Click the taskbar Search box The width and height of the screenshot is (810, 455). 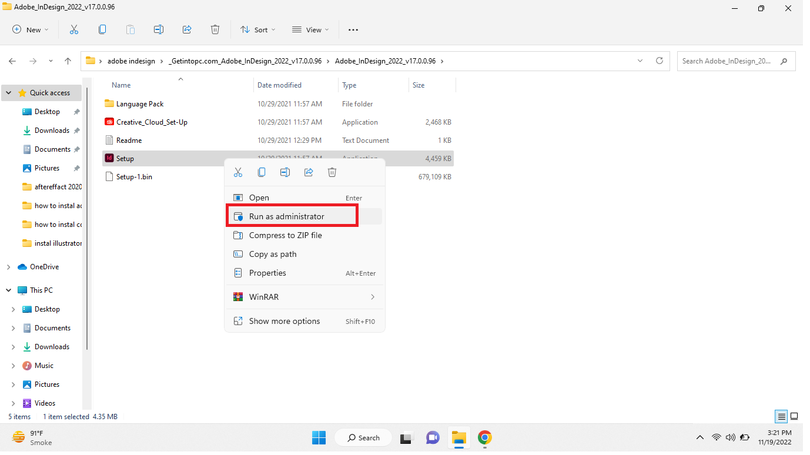point(363,437)
